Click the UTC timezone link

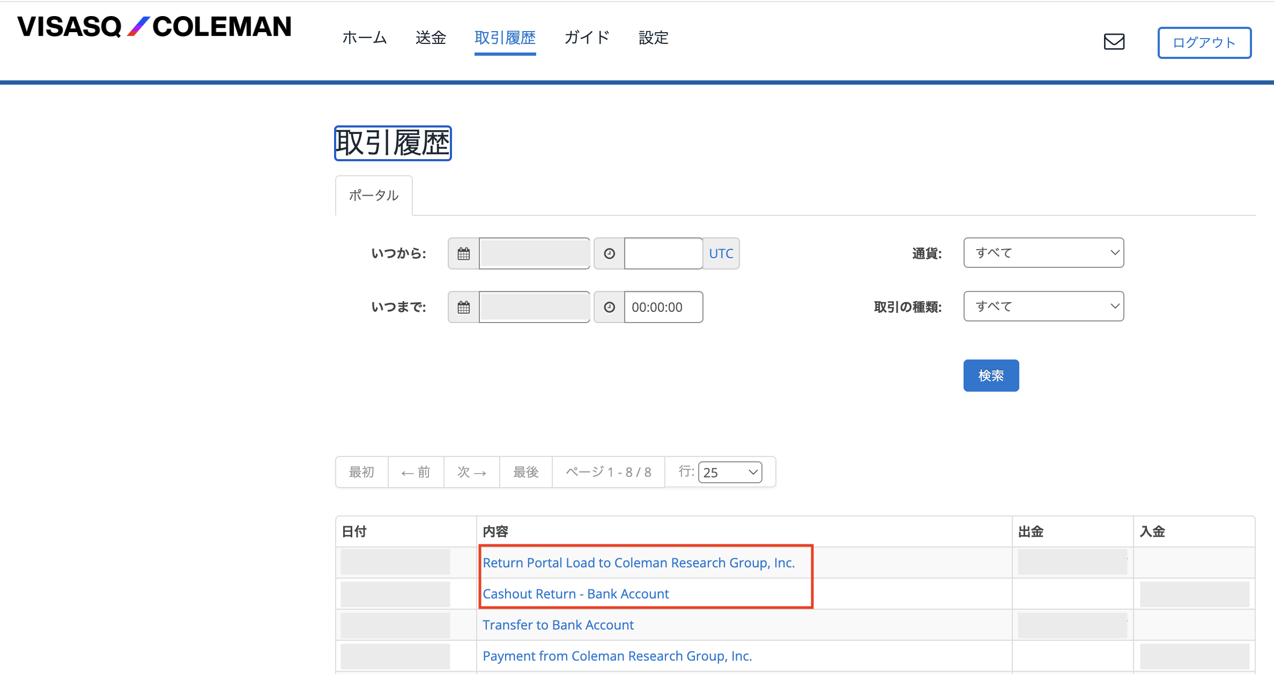click(x=721, y=253)
